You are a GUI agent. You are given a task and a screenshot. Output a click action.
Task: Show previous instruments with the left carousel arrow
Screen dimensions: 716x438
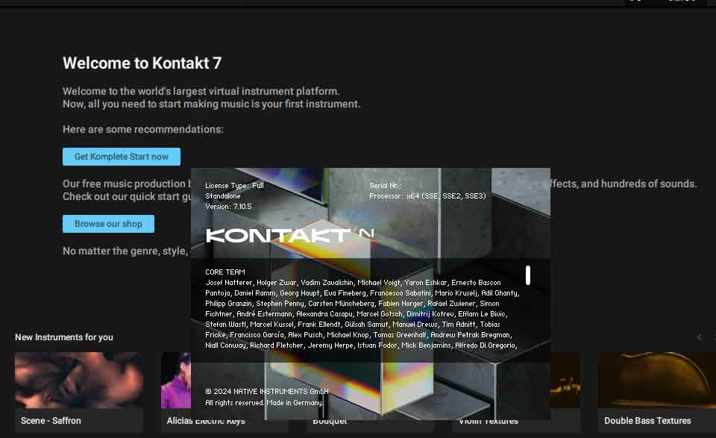(699, 337)
